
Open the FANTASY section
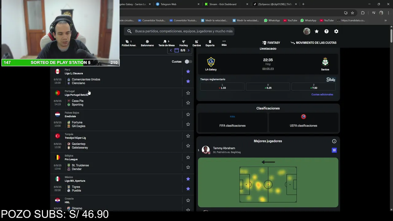(x=271, y=43)
